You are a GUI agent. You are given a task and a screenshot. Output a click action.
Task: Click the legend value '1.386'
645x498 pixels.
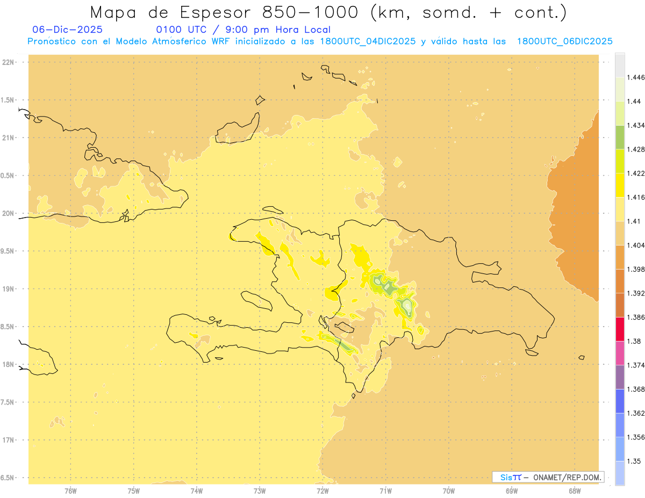tap(636, 317)
